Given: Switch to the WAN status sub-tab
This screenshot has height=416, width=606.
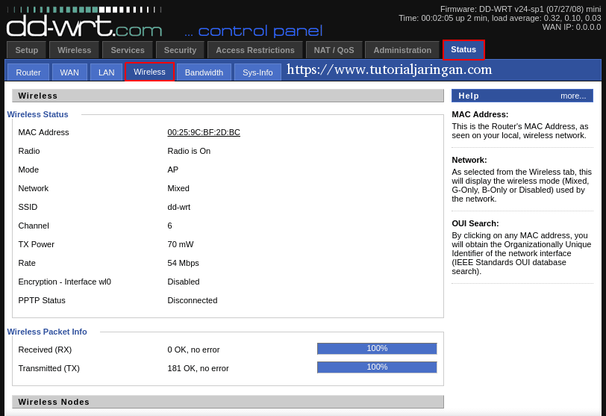Looking at the screenshot, I should [x=69, y=72].
